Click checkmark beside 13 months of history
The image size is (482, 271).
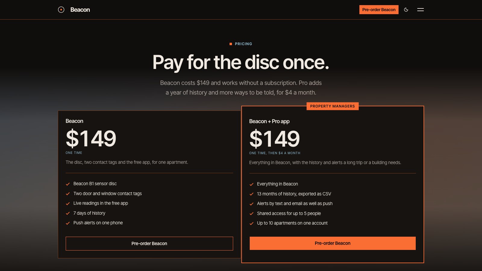click(x=252, y=194)
